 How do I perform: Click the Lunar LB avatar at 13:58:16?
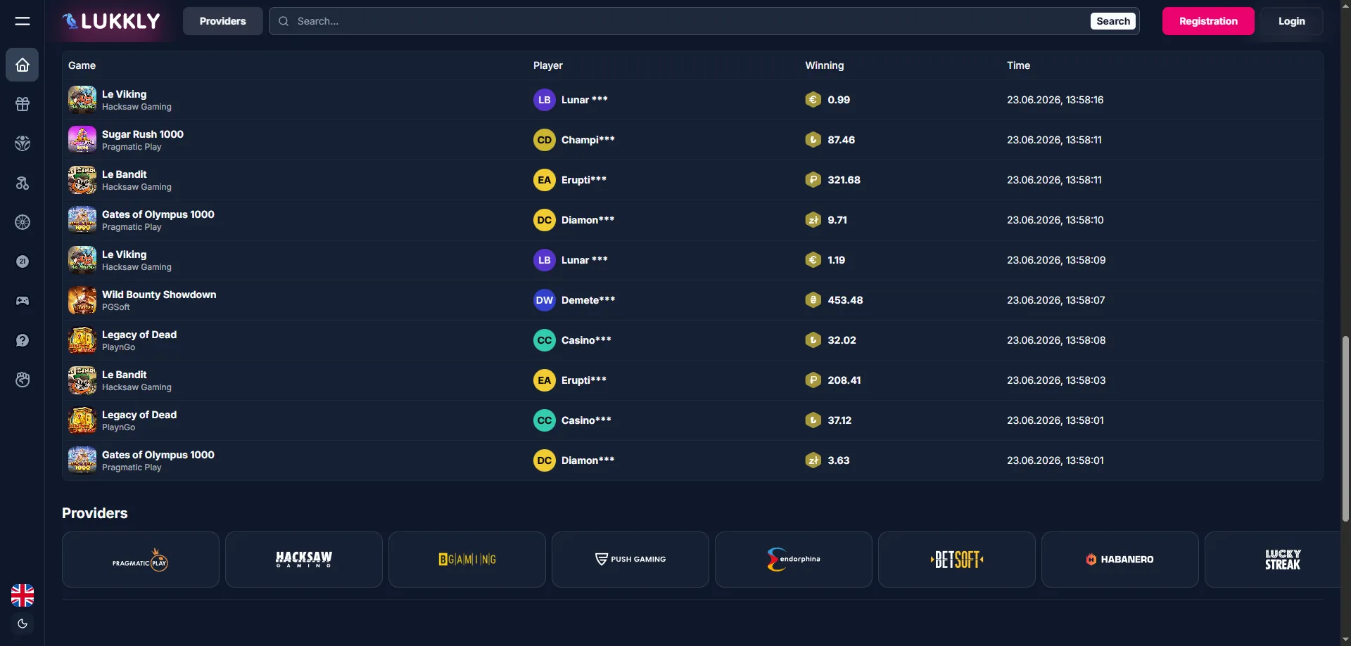coord(545,100)
